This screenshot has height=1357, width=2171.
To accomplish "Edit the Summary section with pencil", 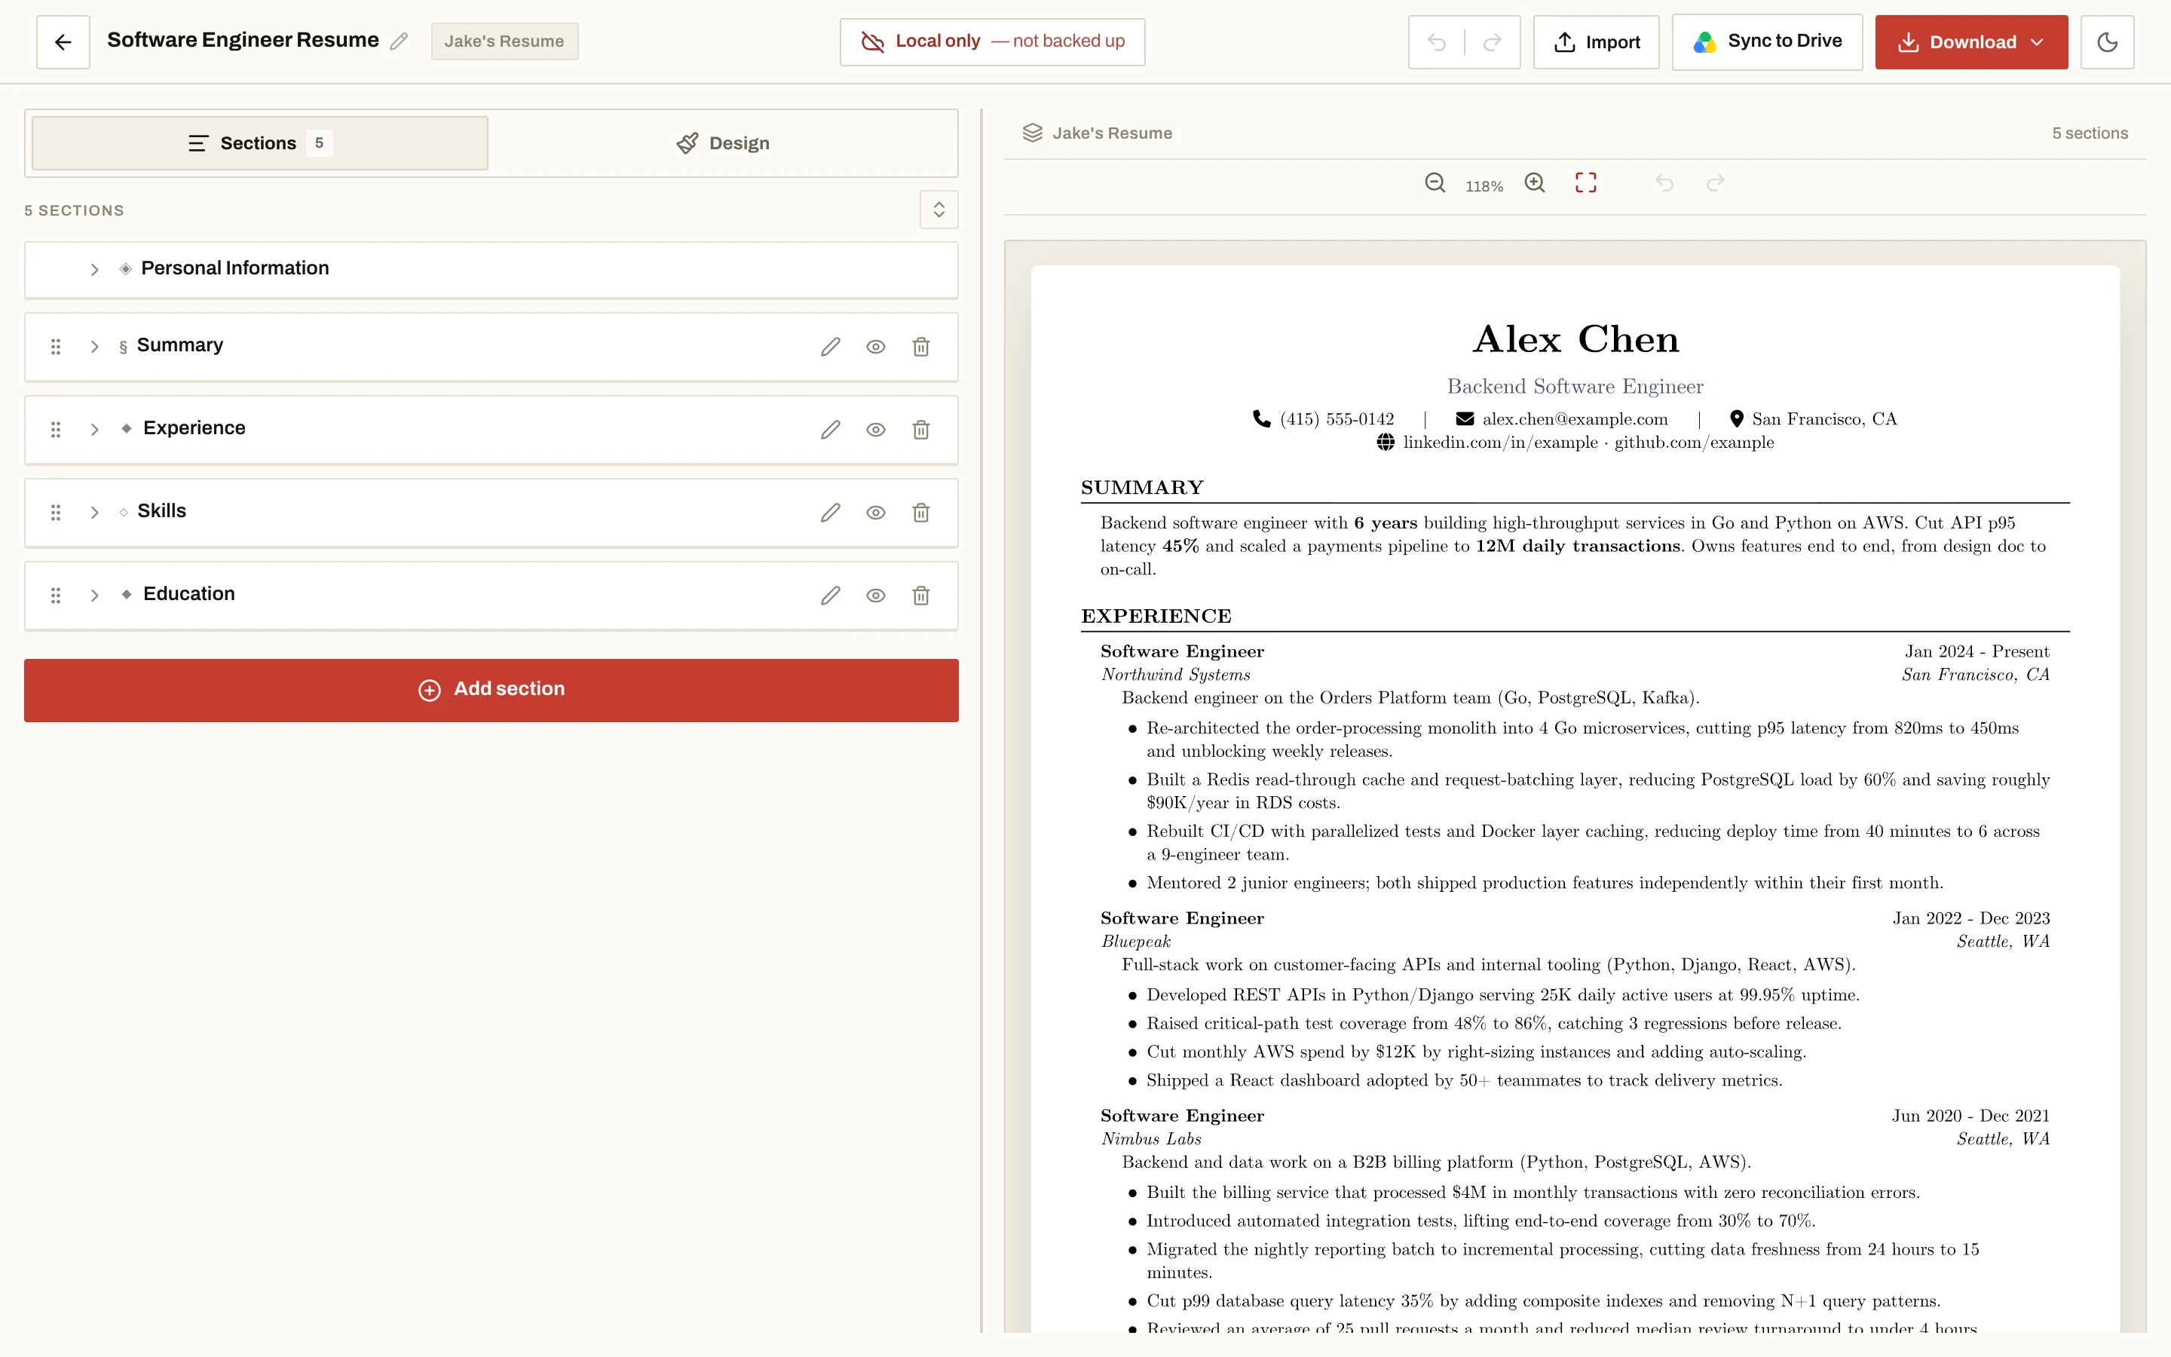I will coord(831,347).
